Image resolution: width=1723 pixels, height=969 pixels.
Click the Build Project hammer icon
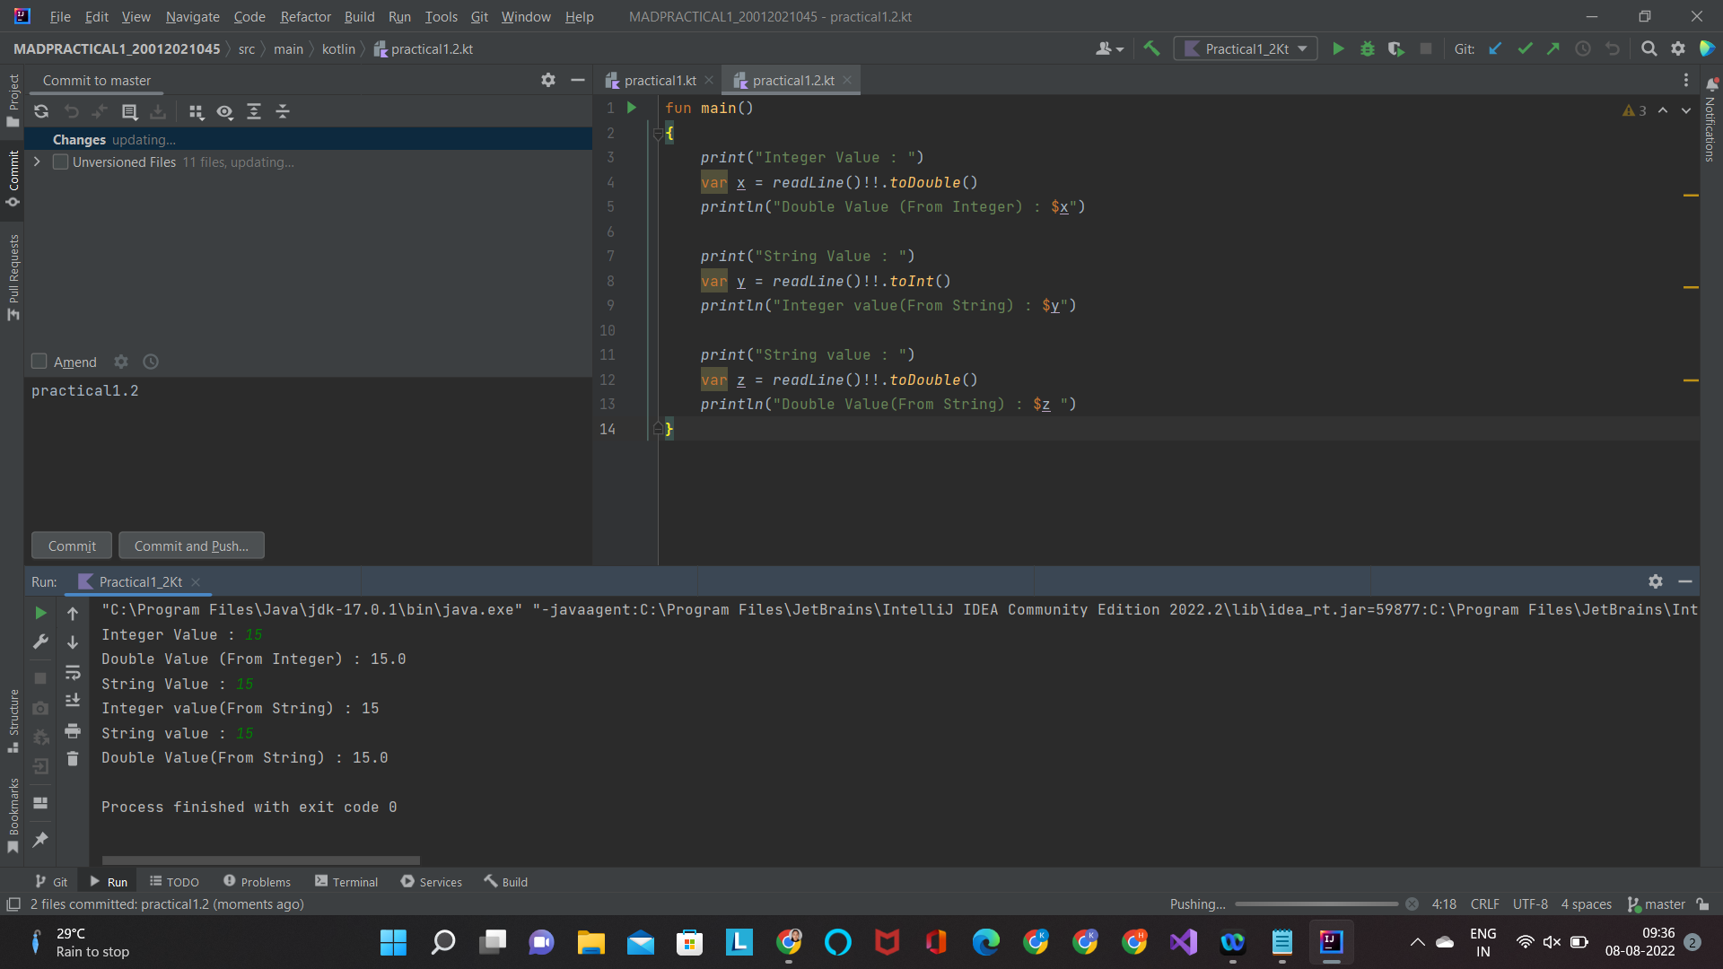coord(1151,48)
